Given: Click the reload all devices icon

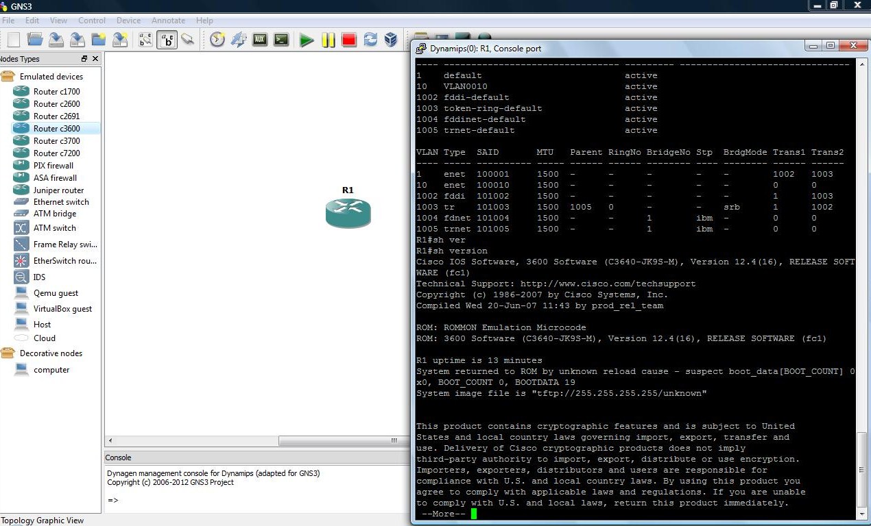Looking at the screenshot, I should [x=370, y=40].
